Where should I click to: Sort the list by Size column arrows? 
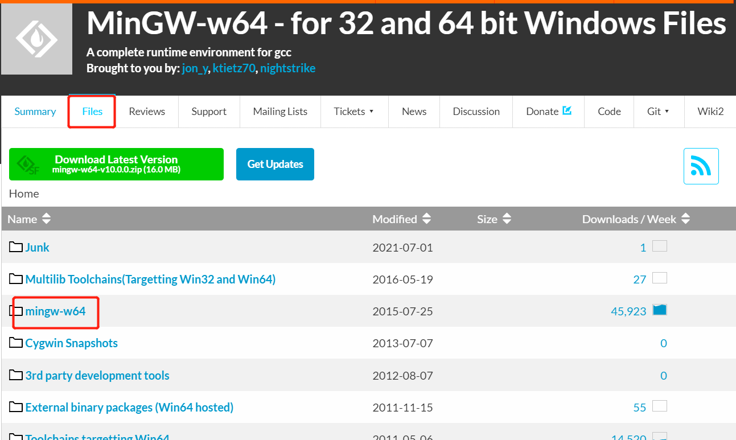(x=507, y=219)
